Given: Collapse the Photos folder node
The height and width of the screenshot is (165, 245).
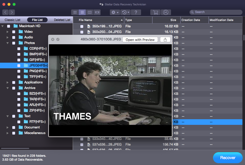Looking at the screenshot, I should (x=7, y=43).
